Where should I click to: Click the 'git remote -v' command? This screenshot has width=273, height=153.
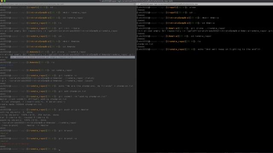(x=67, y=76)
